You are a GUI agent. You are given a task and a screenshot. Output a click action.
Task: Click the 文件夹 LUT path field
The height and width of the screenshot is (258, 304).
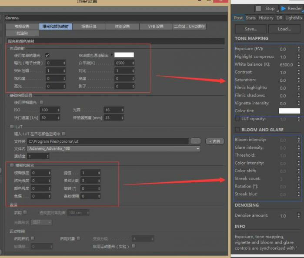pyautogui.click(x=107, y=141)
